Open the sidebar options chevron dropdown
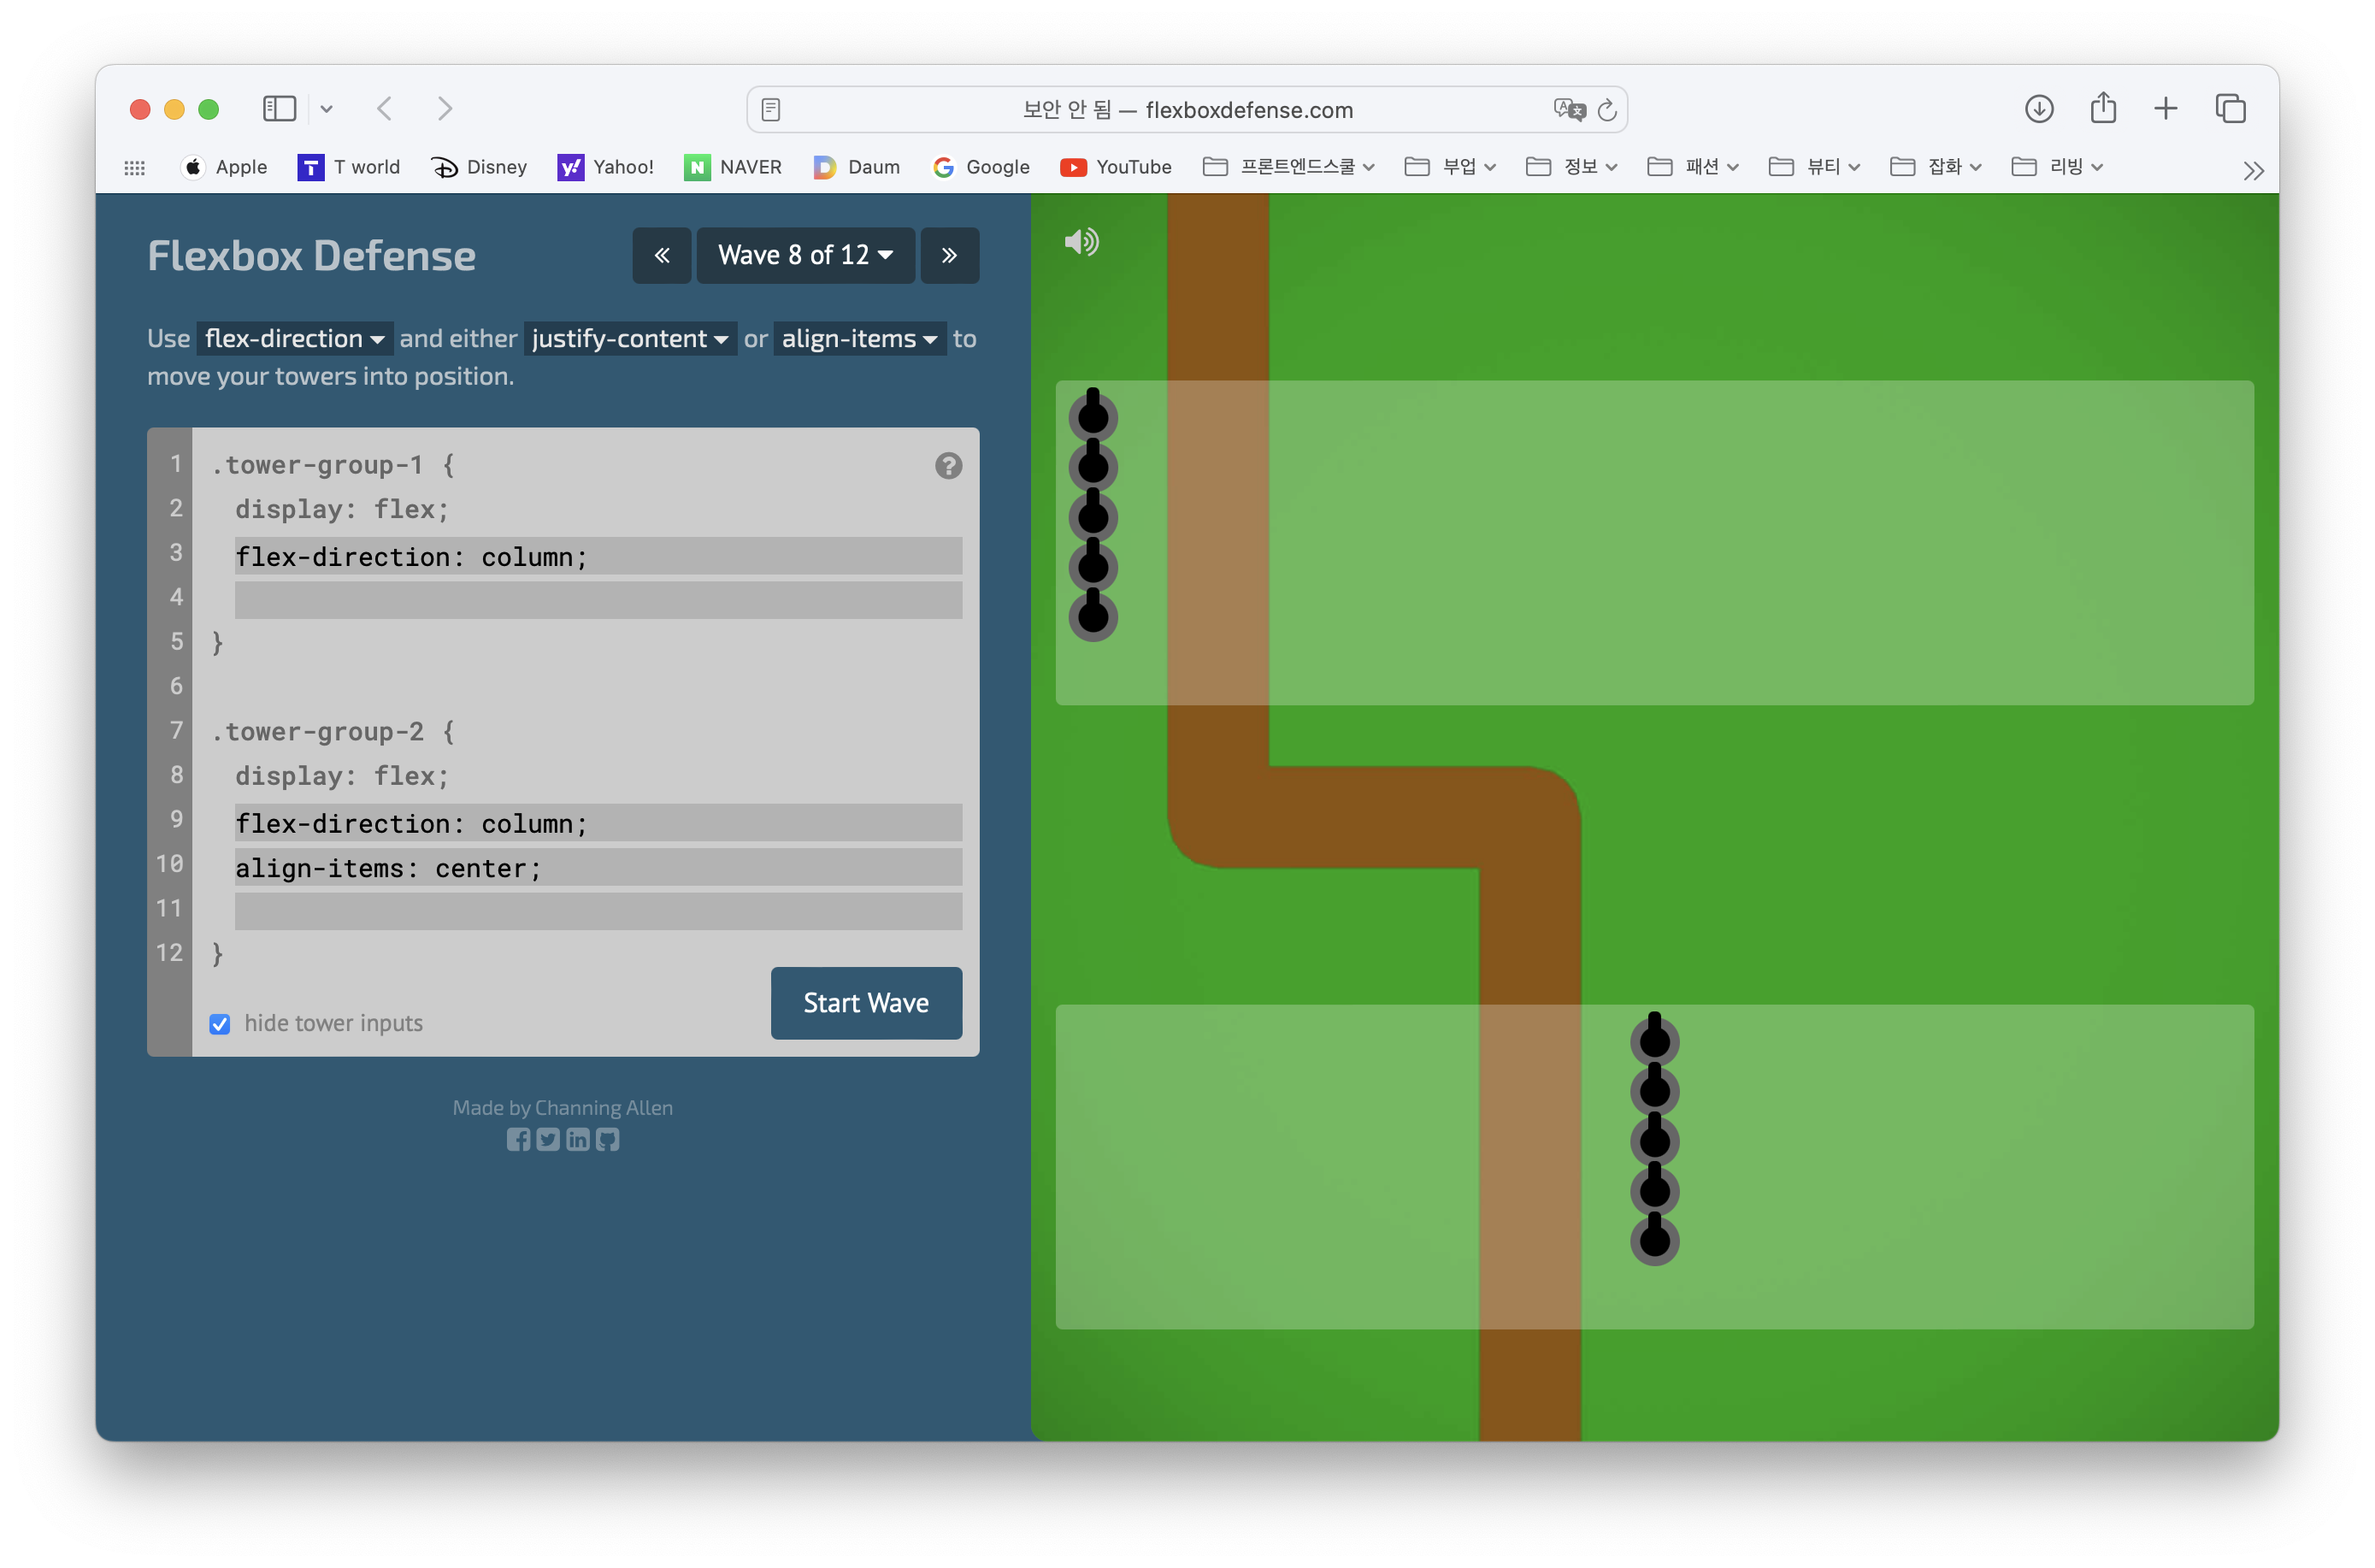Image resolution: width=2375 pixels, height=1568 pixels. pos(326,109)
